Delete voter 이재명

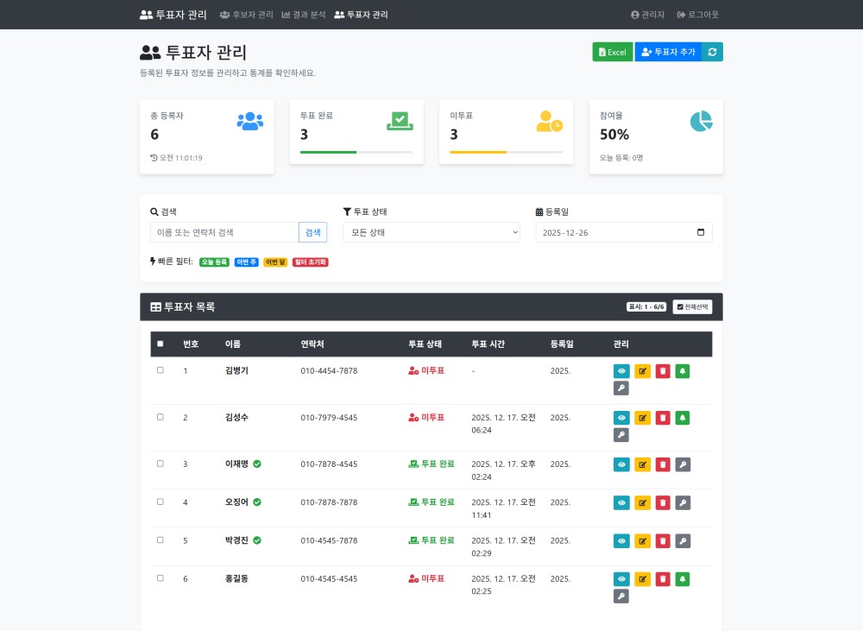[663, 464]
